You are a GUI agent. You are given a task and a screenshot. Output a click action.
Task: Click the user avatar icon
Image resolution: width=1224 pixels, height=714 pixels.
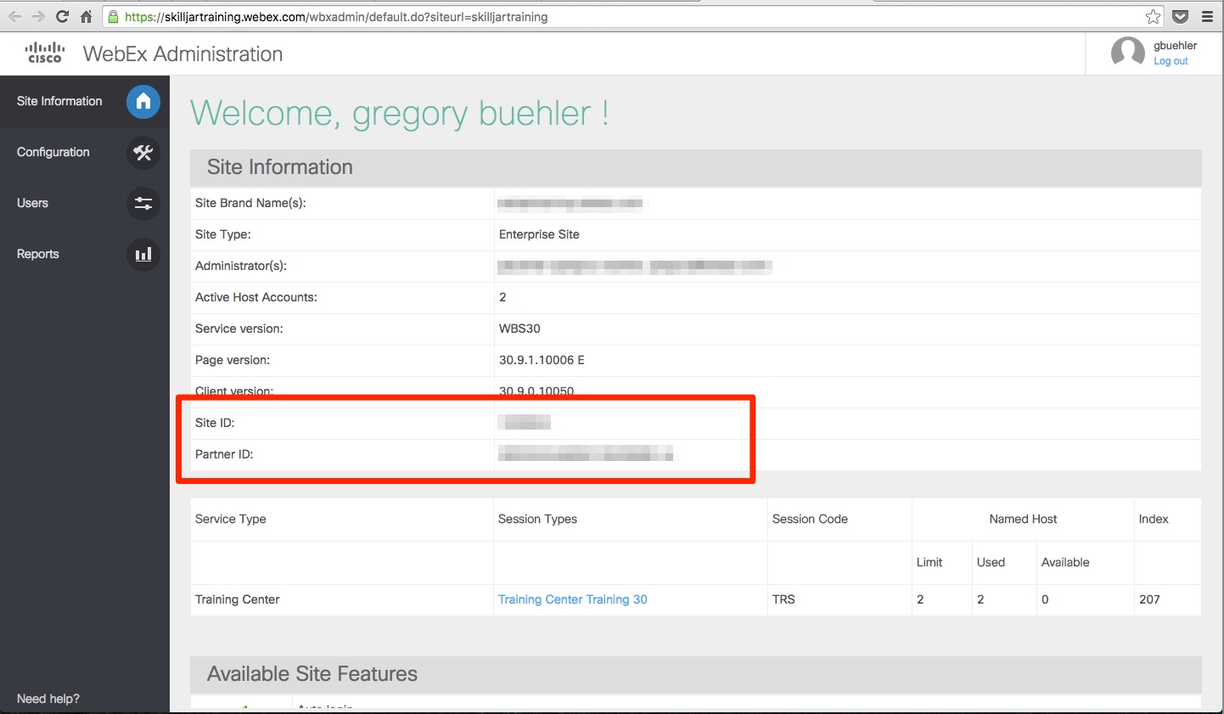click(1127, 53)
